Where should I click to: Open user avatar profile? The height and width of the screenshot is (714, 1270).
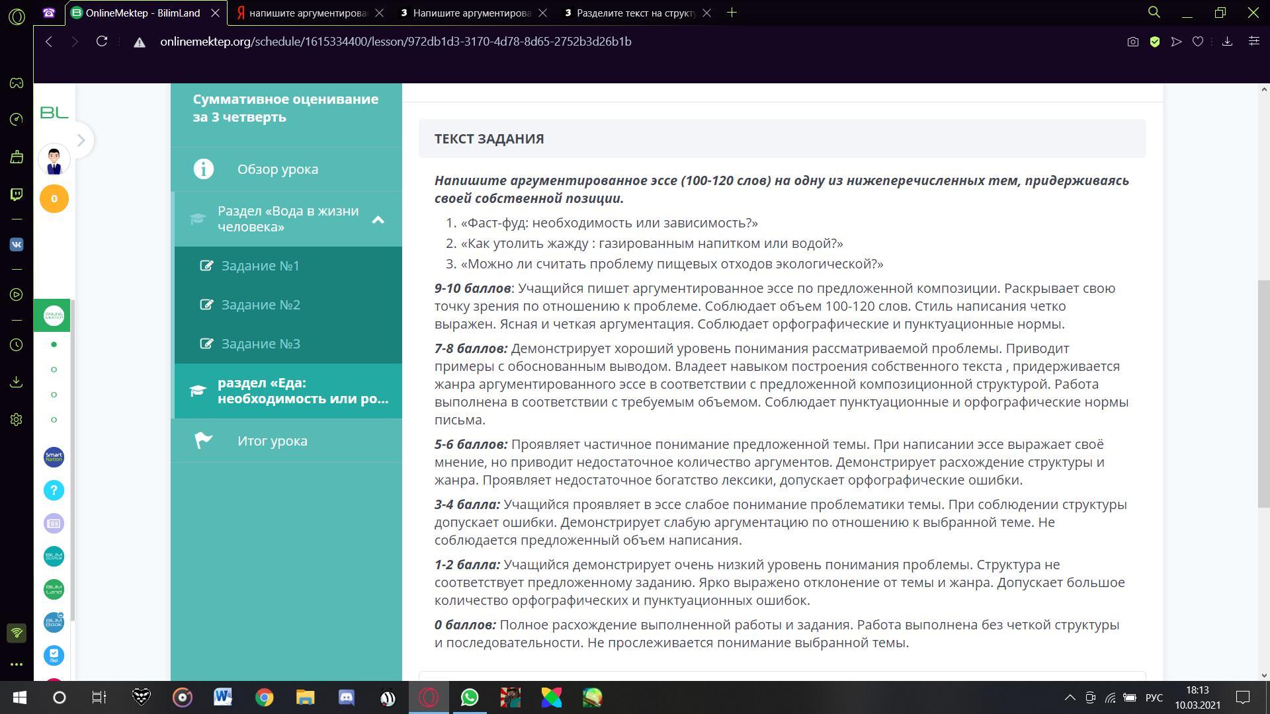54,159
